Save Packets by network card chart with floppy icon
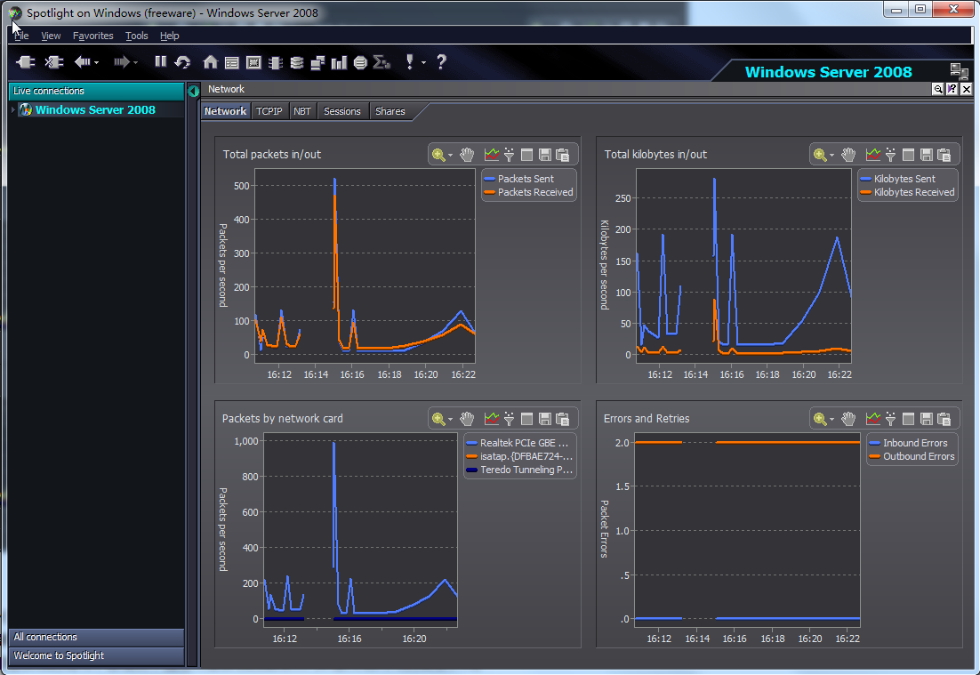 point(545,419)
